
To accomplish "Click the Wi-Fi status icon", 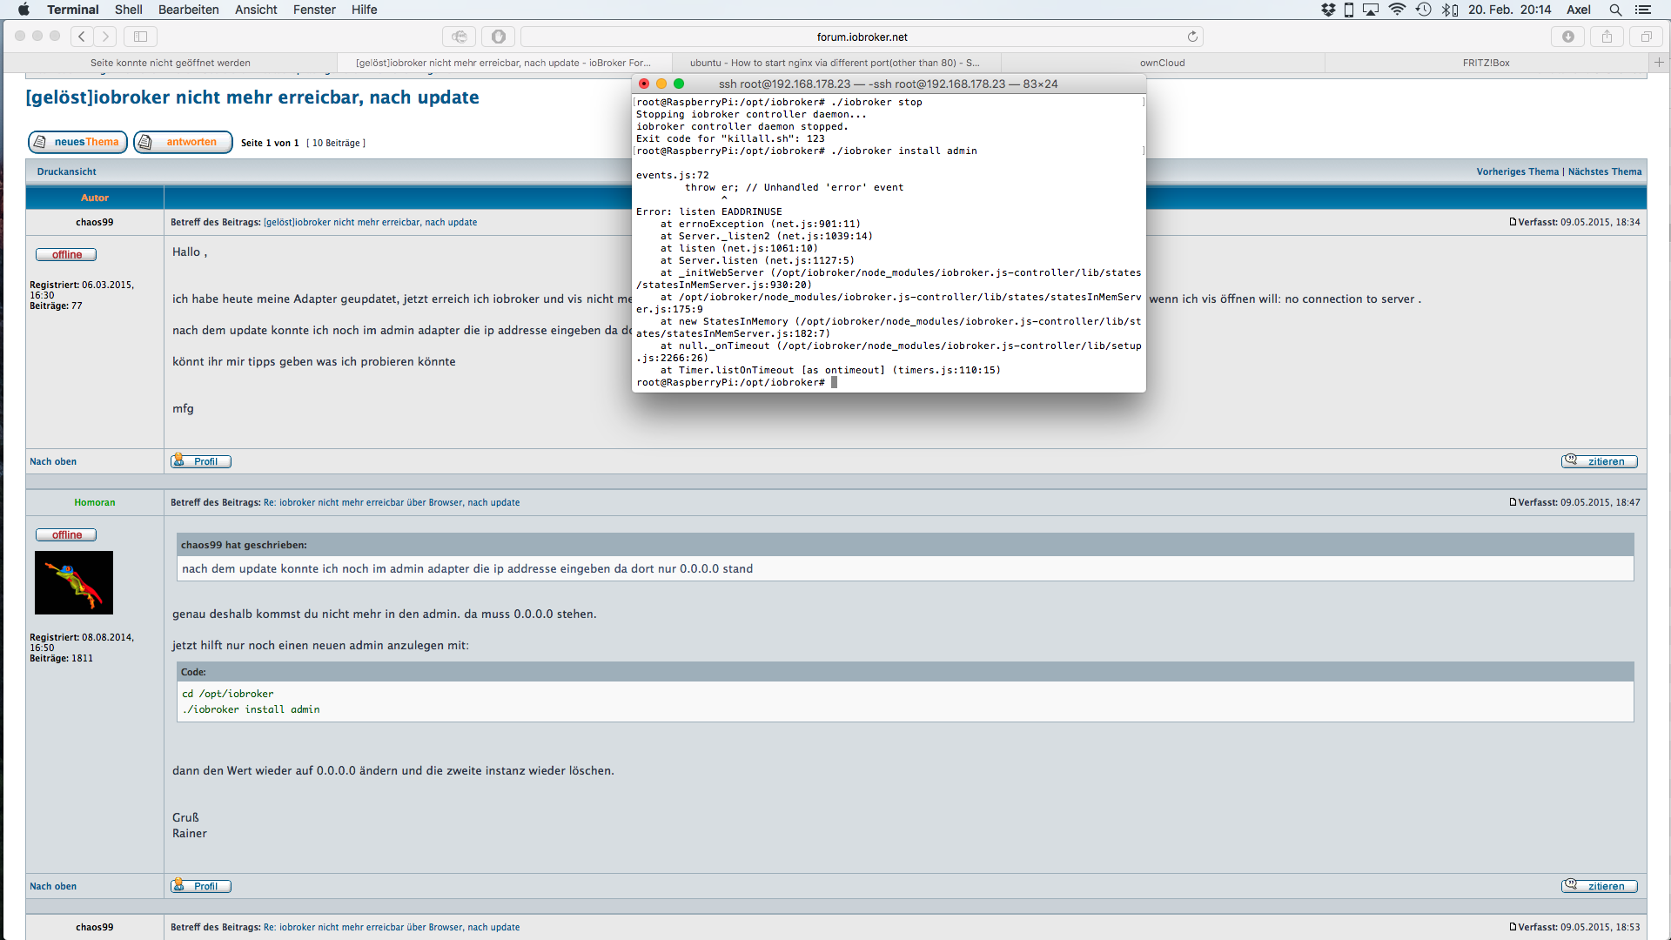I will click(x=1397, y=10).
